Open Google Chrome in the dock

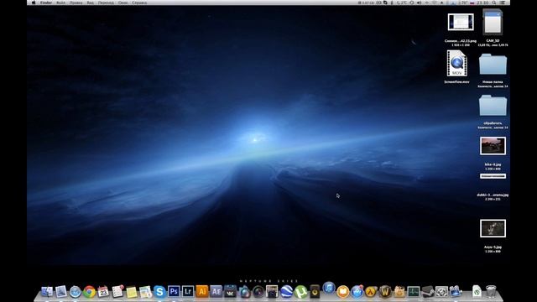pos(90,292)
